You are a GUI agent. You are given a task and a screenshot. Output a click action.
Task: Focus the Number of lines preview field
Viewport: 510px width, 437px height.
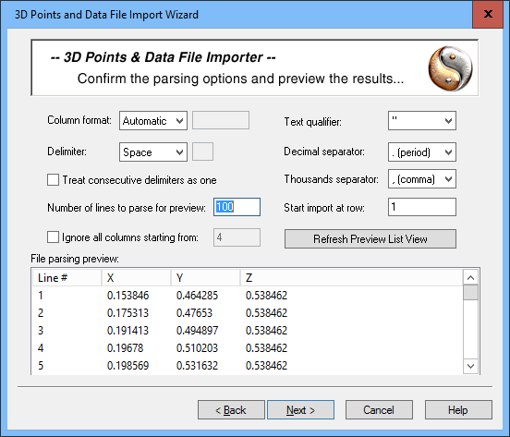(237, 207)
